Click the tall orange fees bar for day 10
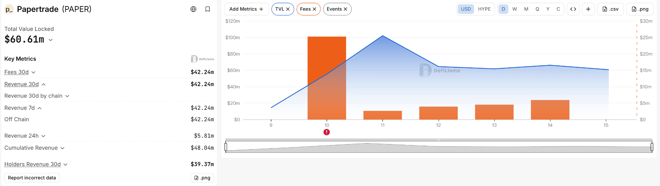The width and height of the screenshot is (660, 186). (327, 78)
